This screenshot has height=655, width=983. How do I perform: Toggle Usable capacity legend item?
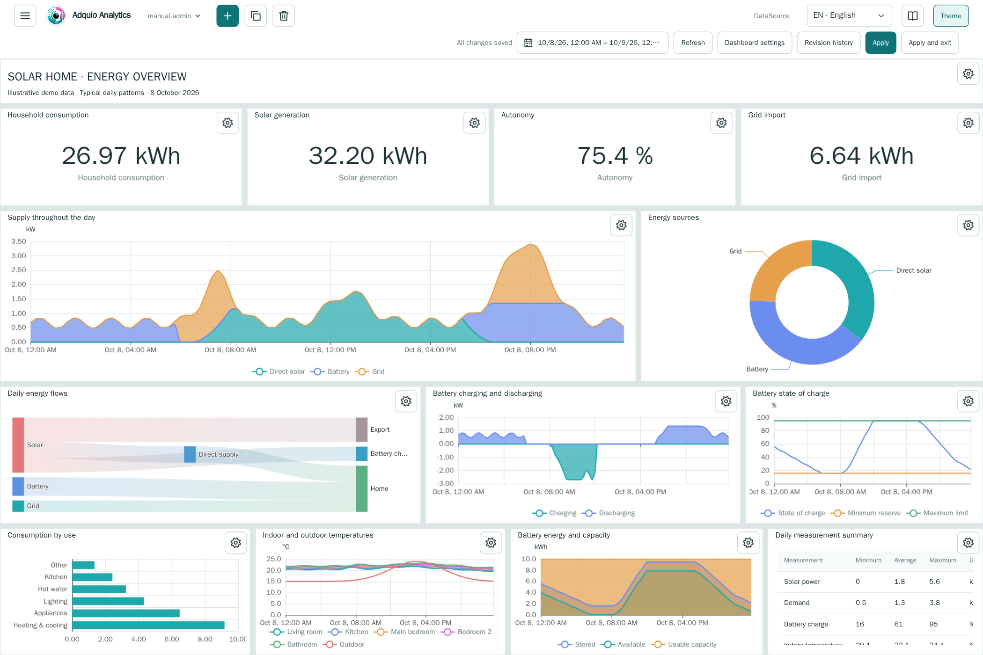tap(683, 645)
